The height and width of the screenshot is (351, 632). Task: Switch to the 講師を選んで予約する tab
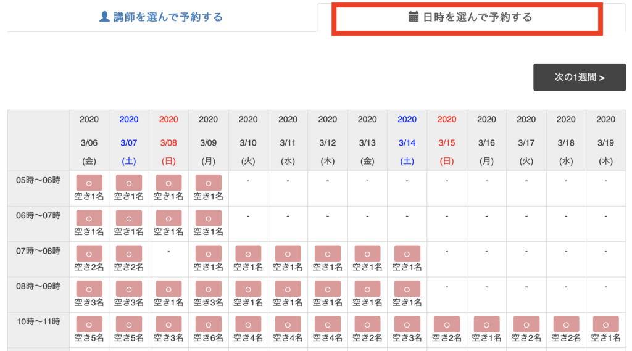tap(161, 17)
